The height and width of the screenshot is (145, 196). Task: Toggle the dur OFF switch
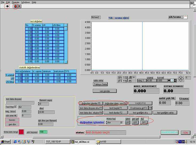click(x=144, y=122)
